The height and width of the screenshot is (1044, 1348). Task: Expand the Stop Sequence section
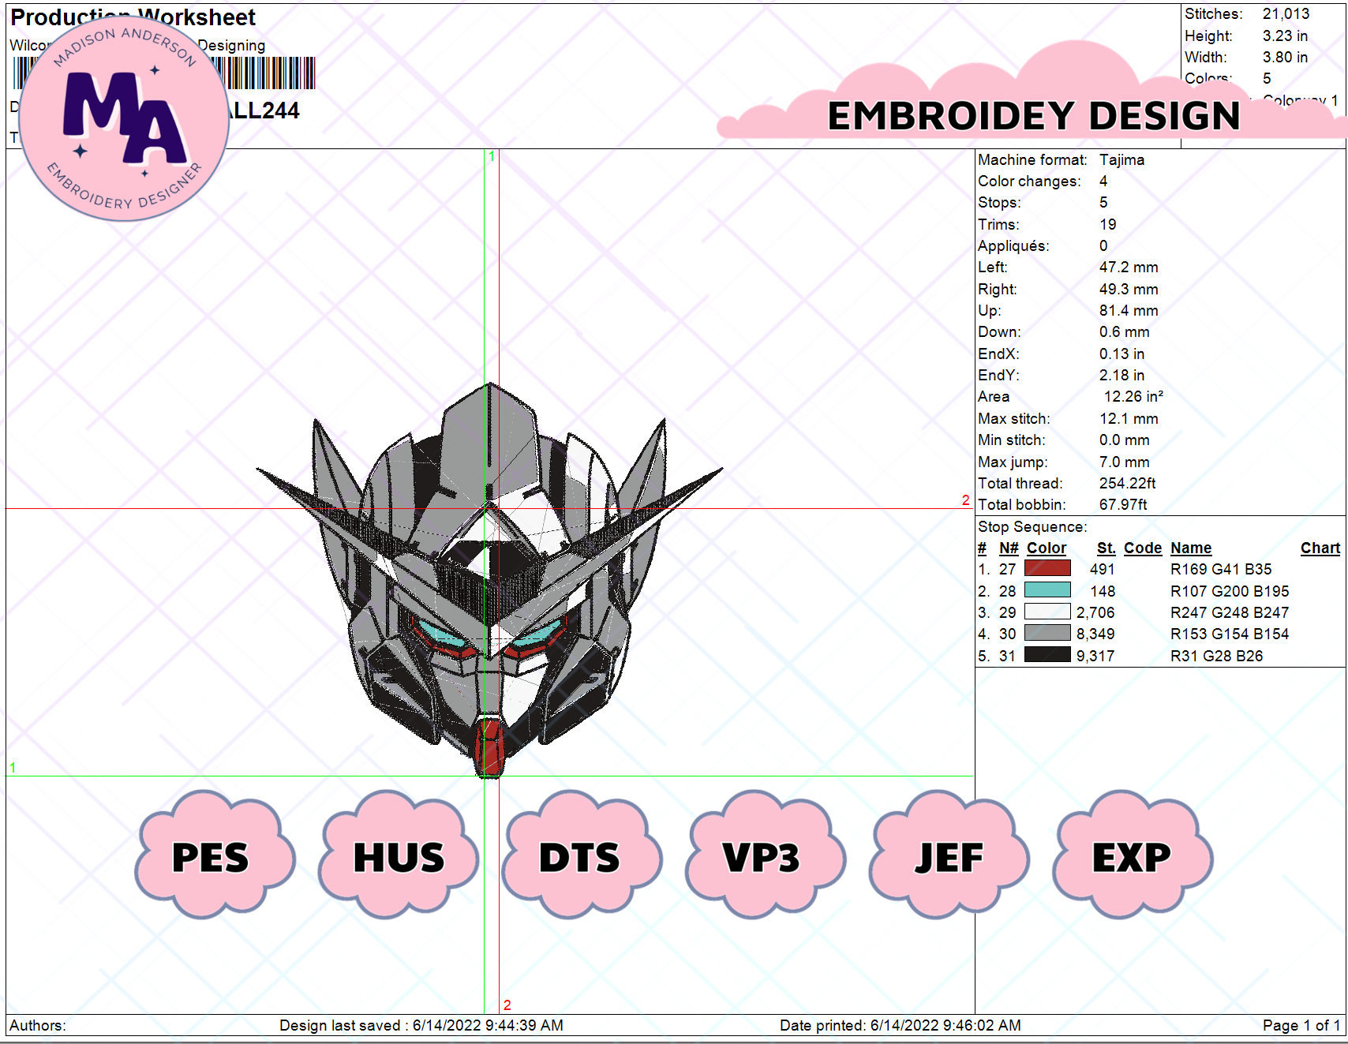pos(1032,526)
